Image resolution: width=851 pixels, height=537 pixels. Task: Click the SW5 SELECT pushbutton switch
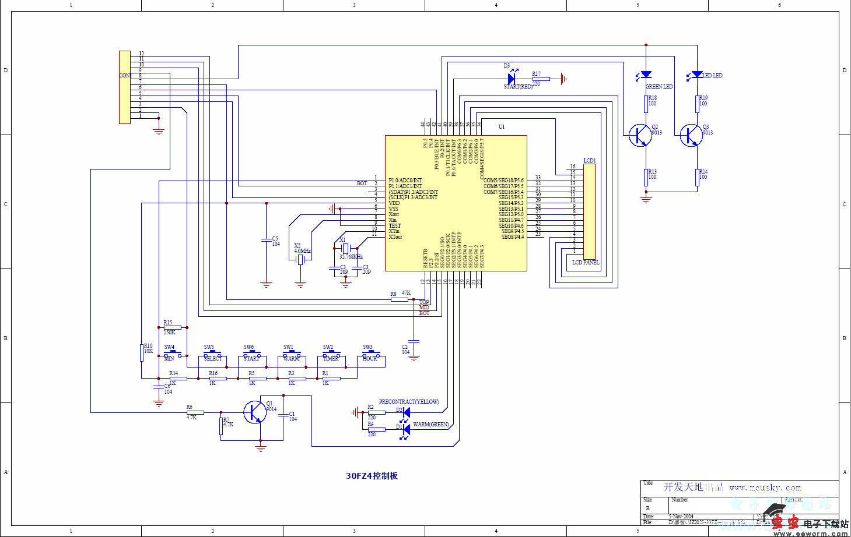[x=212, y=354]
